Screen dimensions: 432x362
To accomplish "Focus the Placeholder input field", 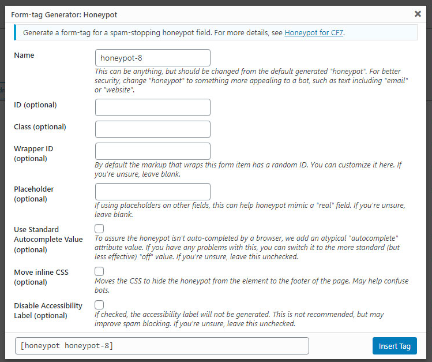I will [x=153, y=192].
